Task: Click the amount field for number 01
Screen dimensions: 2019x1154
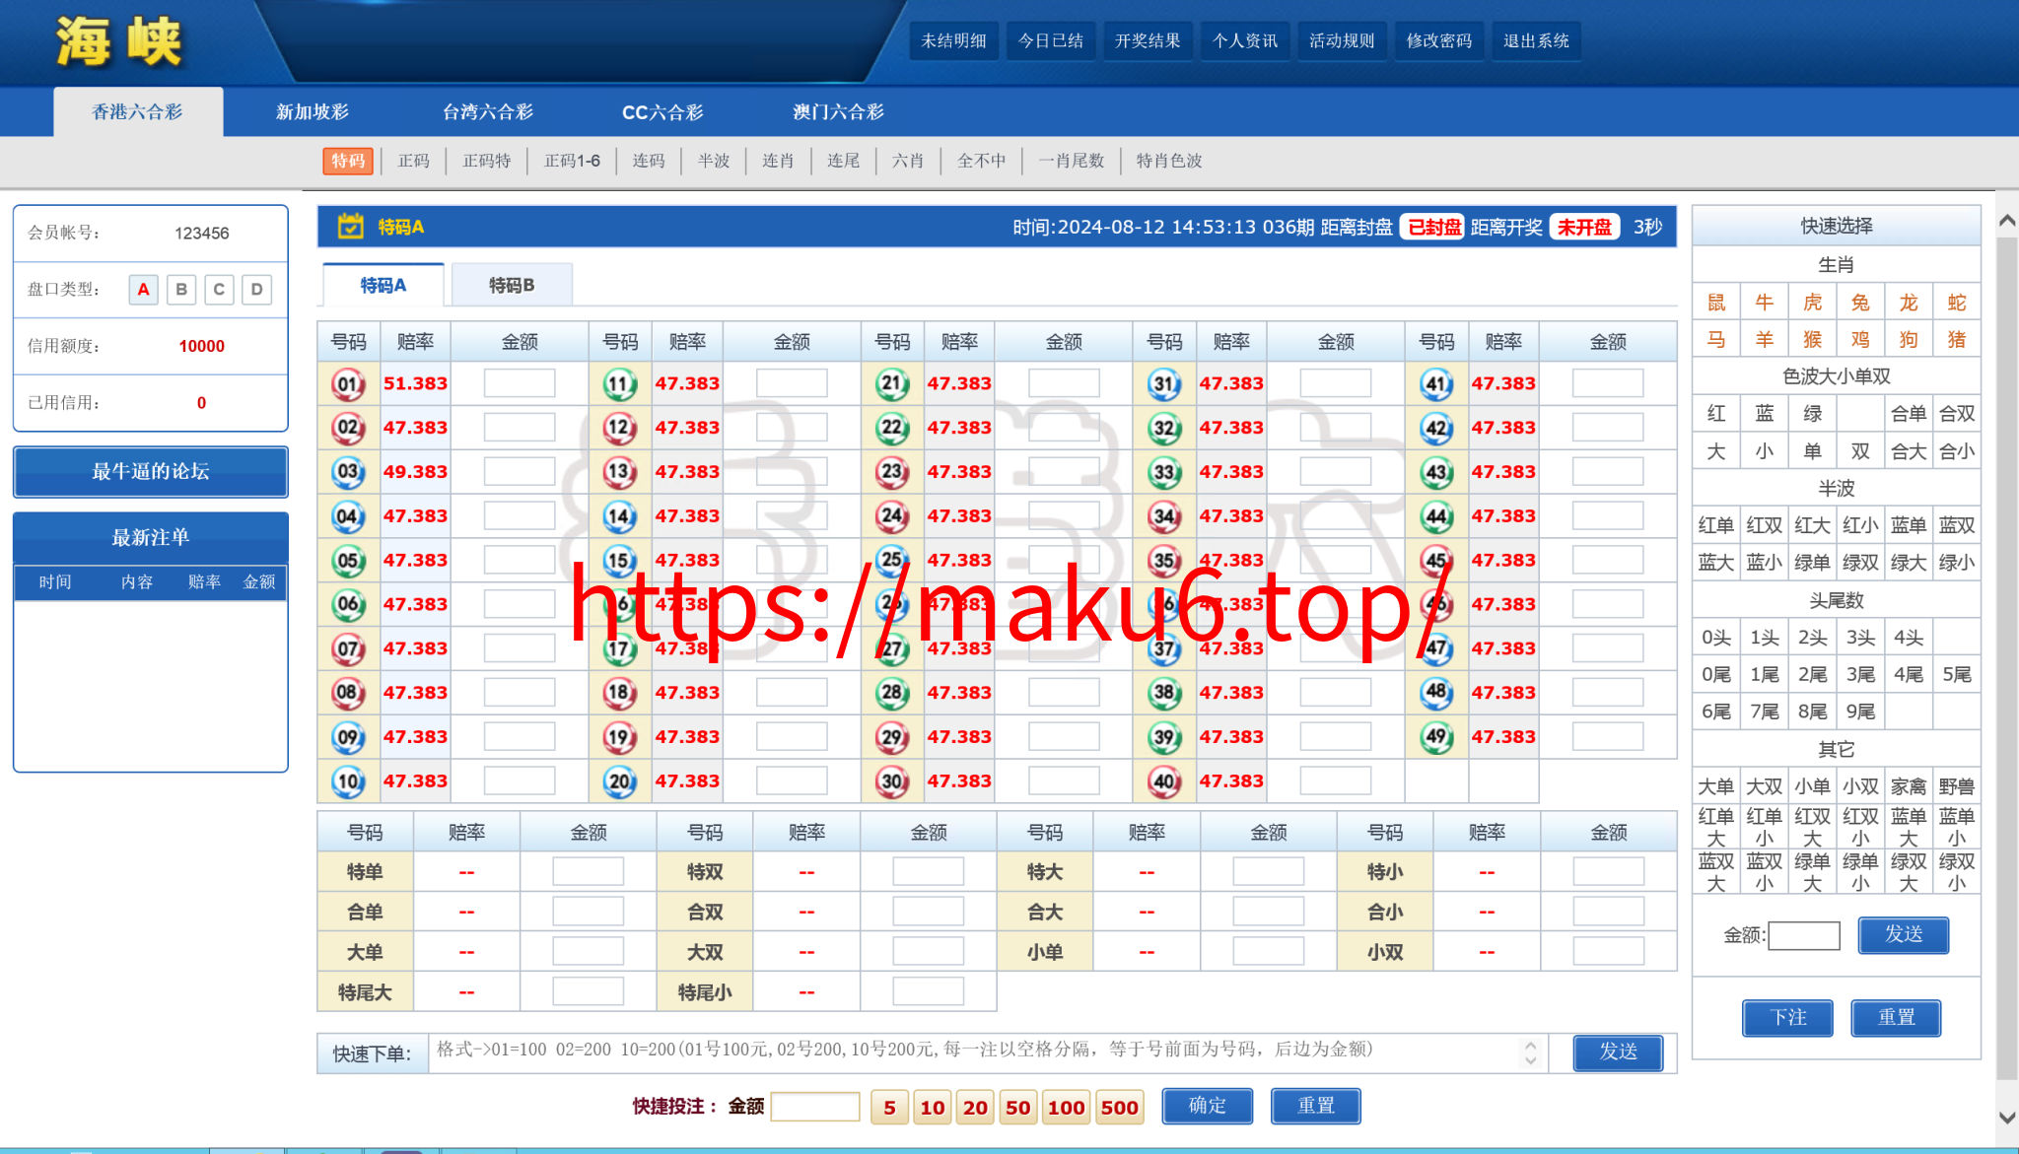Action: tap(520, 383)
